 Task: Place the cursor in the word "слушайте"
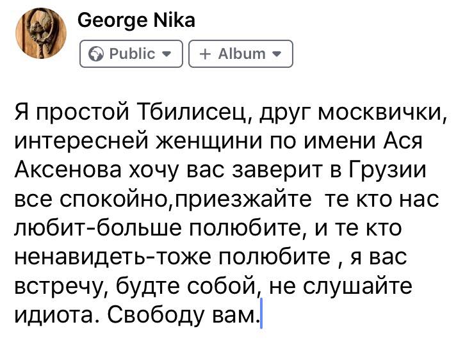click(357, 285)
